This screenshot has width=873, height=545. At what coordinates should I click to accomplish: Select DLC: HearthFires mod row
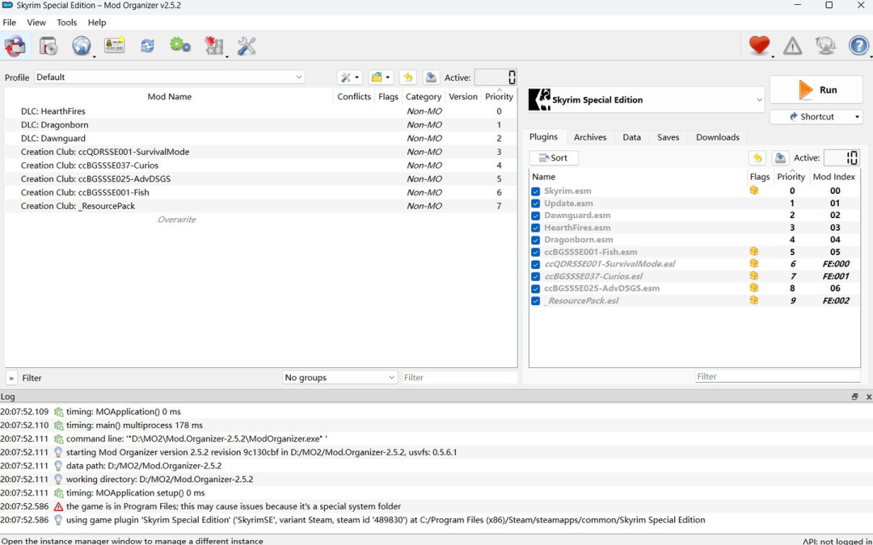point(260,111)
